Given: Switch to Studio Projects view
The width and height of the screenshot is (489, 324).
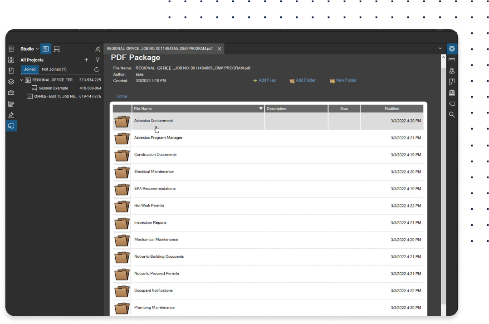Looking at the screenshot, I should click(46, 49).
